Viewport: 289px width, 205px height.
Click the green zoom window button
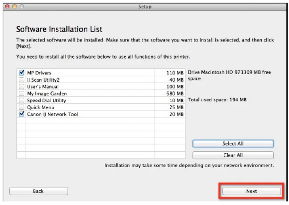tap(21, 7)
